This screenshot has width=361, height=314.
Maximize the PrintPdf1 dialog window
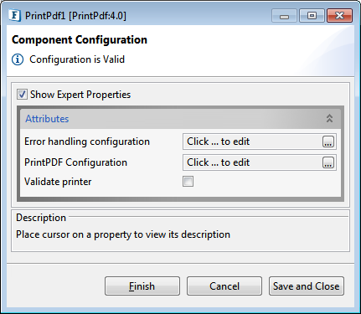[x=312, y=16]
